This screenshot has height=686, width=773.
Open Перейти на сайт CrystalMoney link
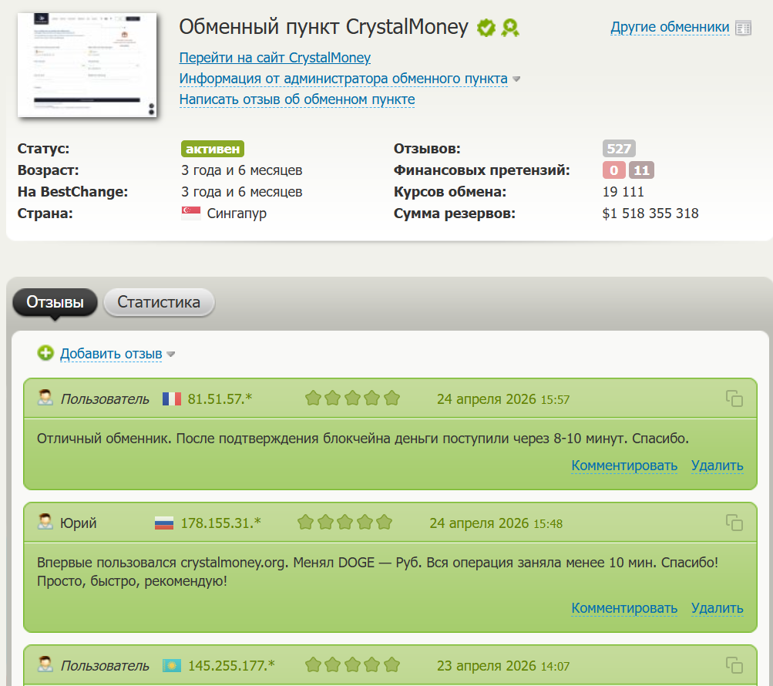point(274,58)
